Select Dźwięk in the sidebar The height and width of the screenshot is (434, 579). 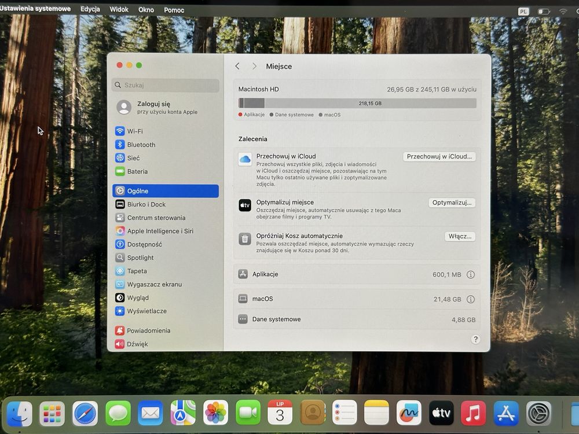click(x=166, y=344)
